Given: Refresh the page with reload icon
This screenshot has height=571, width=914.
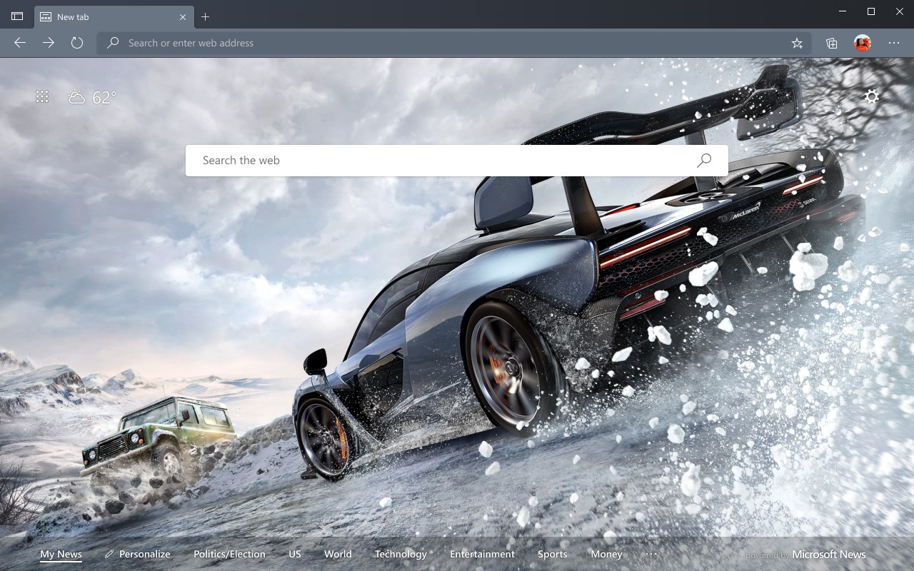Looking at the screenshot, I should click(x=77, y=43).
